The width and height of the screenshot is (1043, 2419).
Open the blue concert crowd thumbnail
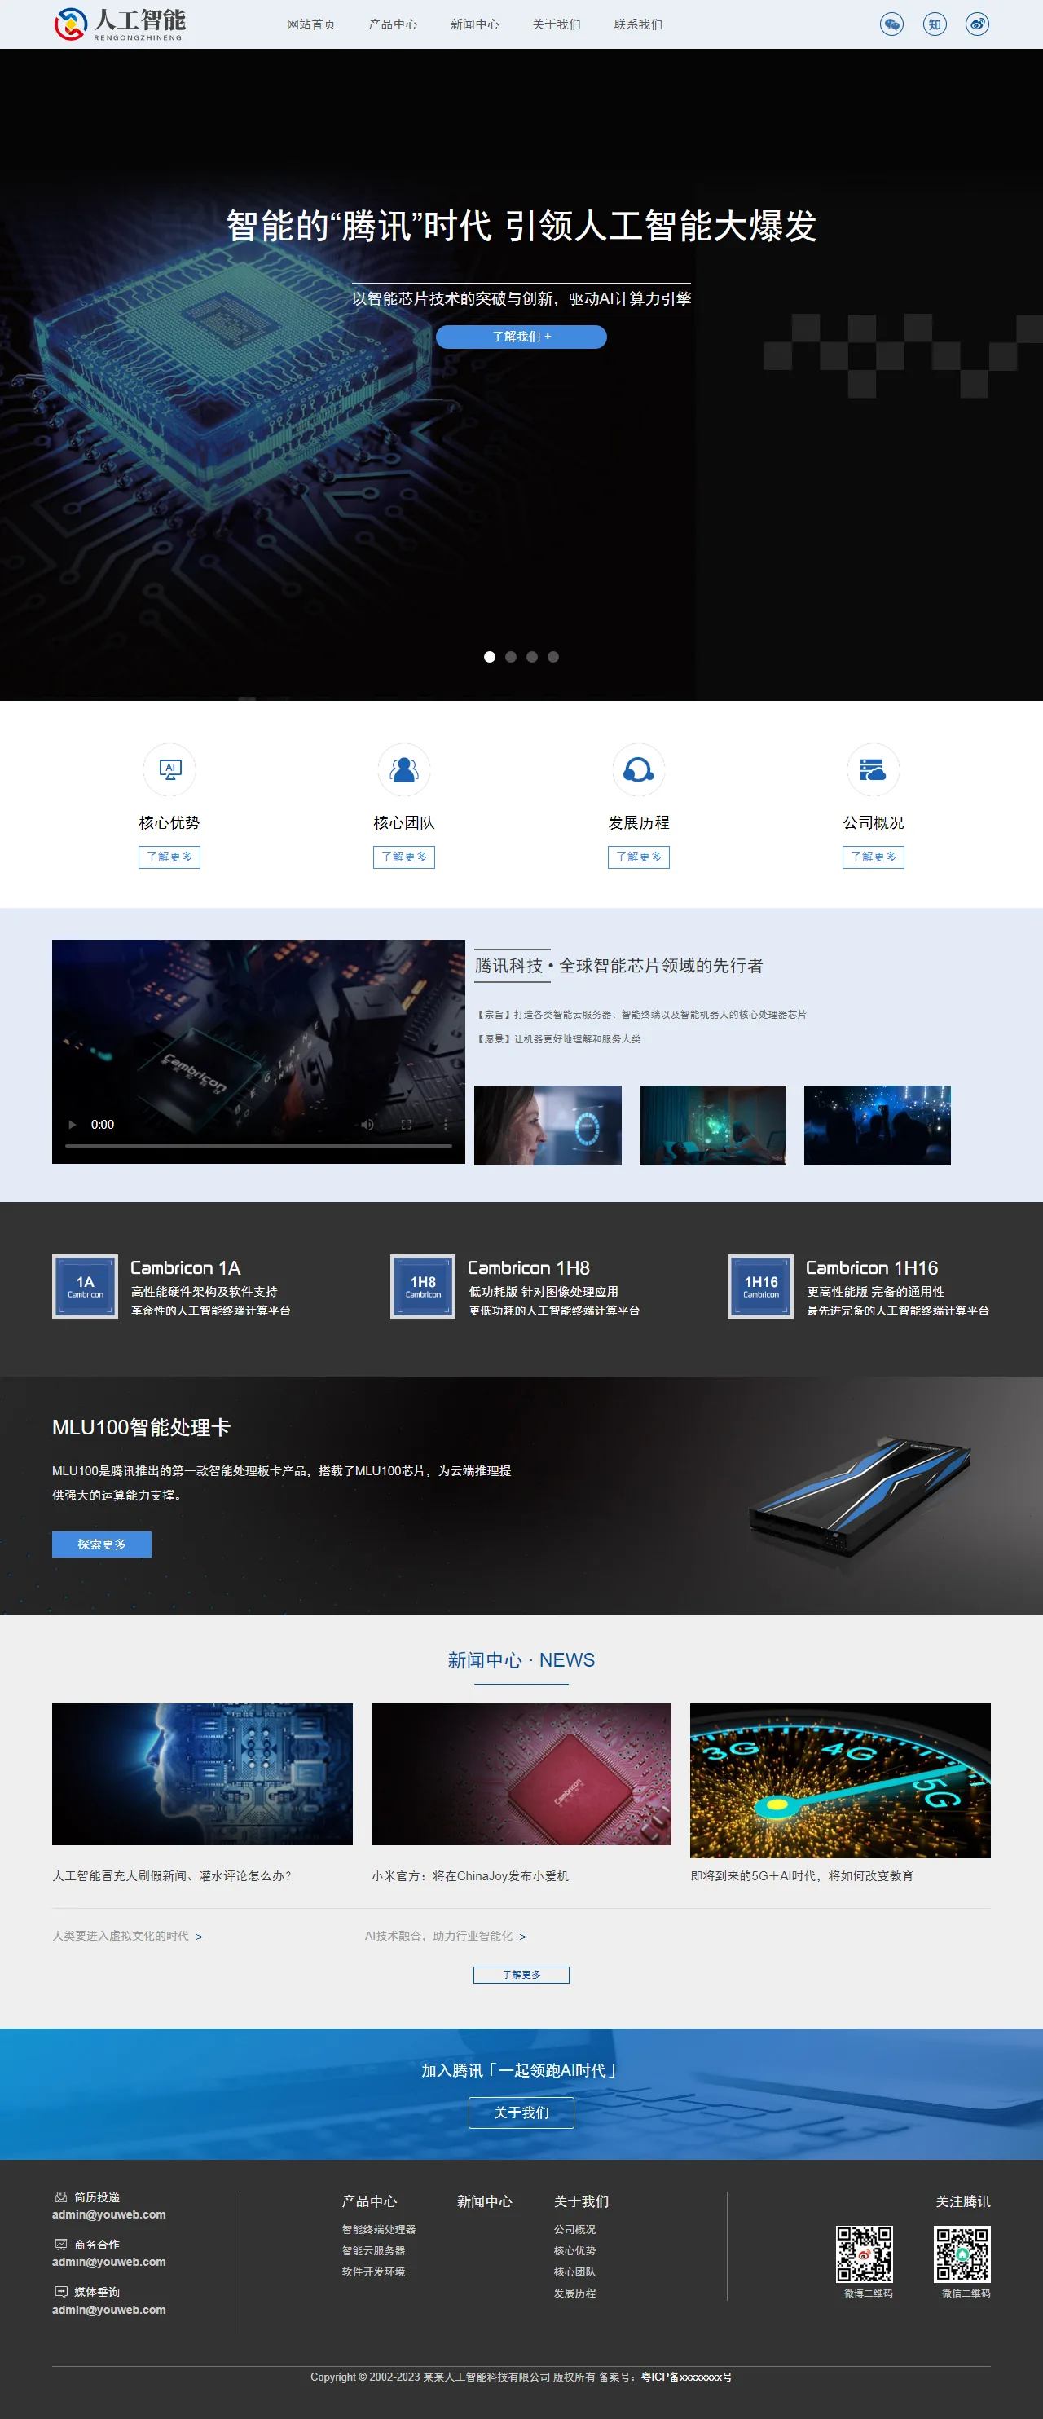(878, 1126)
